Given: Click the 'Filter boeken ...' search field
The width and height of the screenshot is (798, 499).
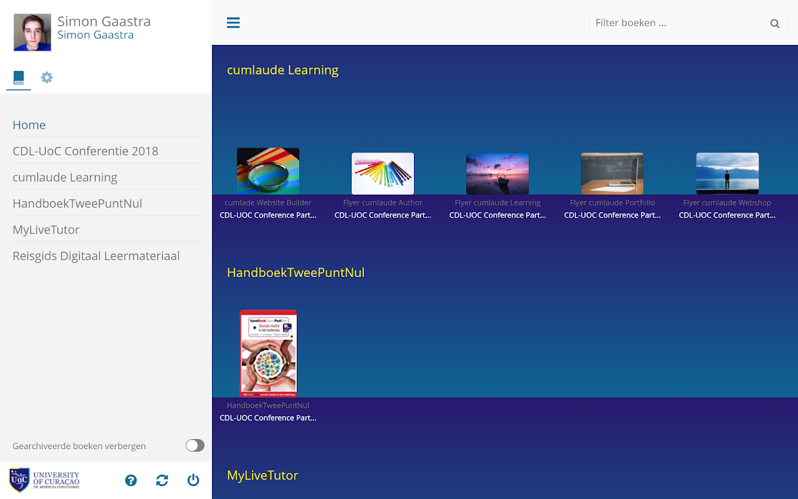Looking at the screenshot, I should (688, 22).
